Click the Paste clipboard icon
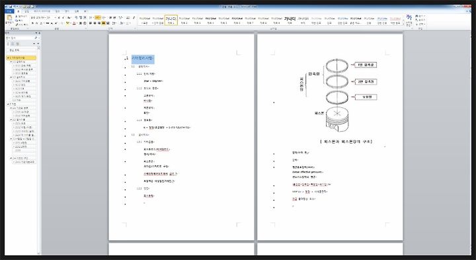Screen dimensions: 476x260 tap(9, 18)
